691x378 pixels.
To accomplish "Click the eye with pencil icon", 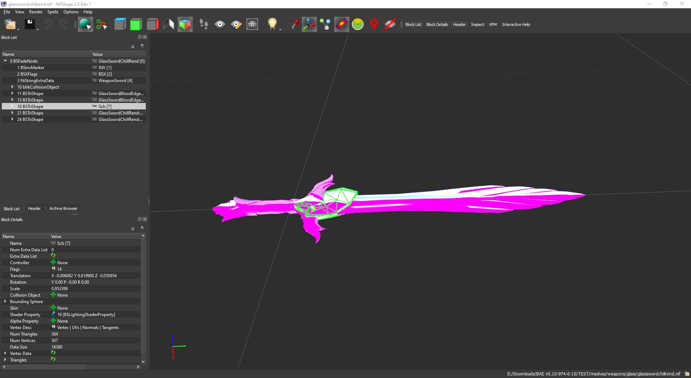I will (236, 24).
